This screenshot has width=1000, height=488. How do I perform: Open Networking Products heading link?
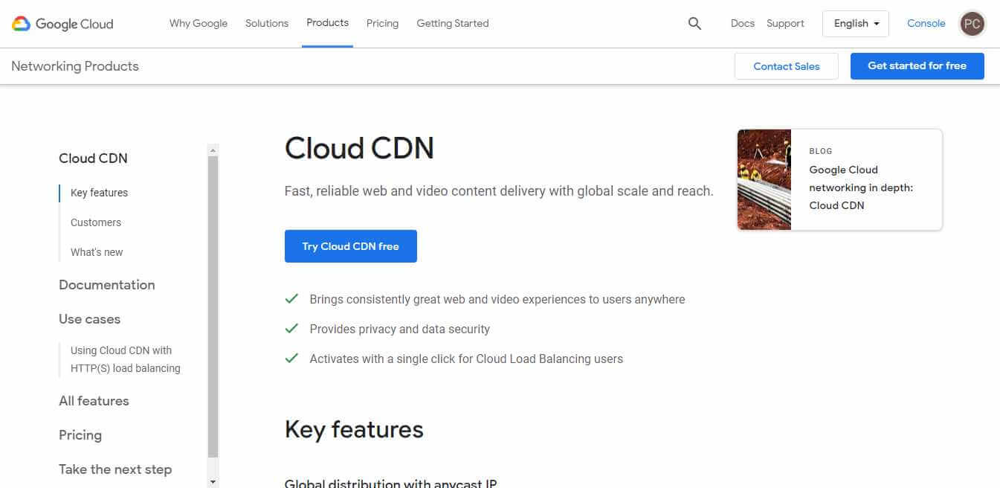point(75,66)
